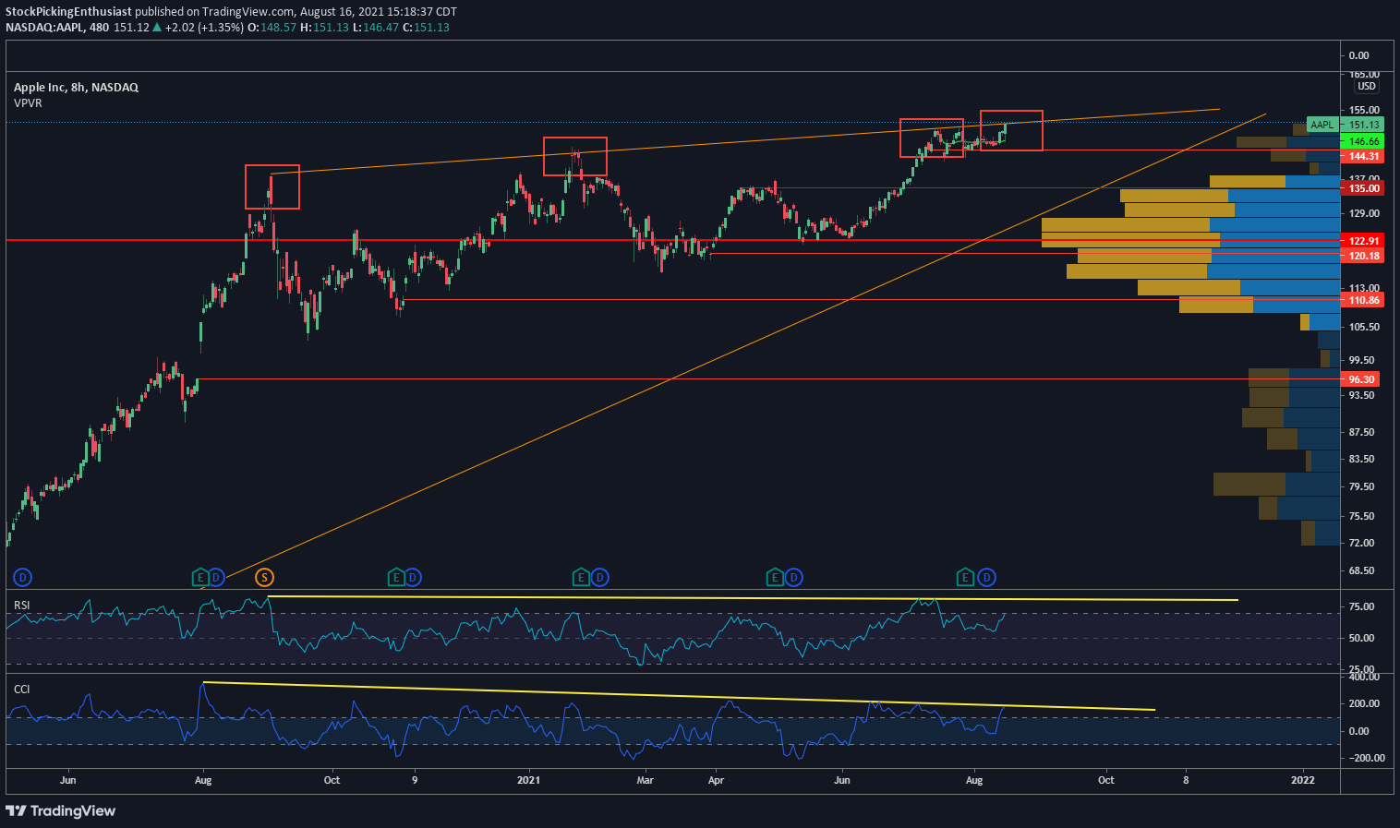This screenshot has width=1400, height=828.
Task: Click the USD currency label on the price axis
Action: tap(1367, 86)
